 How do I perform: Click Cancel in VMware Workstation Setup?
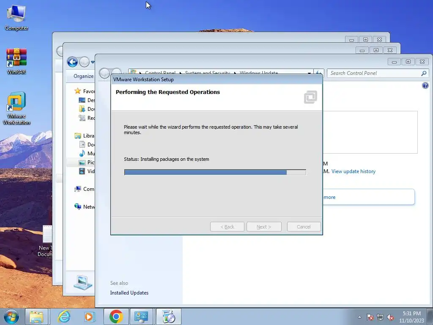[304, 227]
